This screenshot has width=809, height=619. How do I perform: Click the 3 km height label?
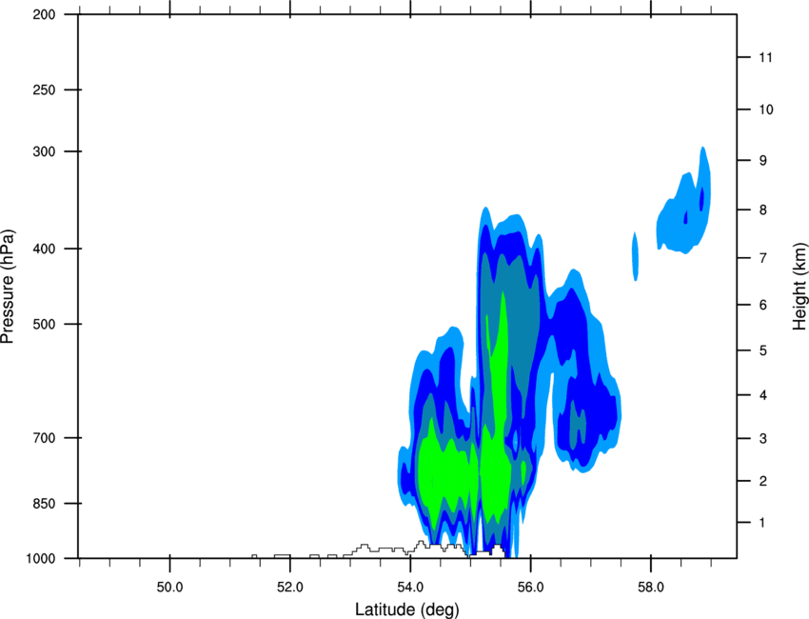[x=763, y=439]
